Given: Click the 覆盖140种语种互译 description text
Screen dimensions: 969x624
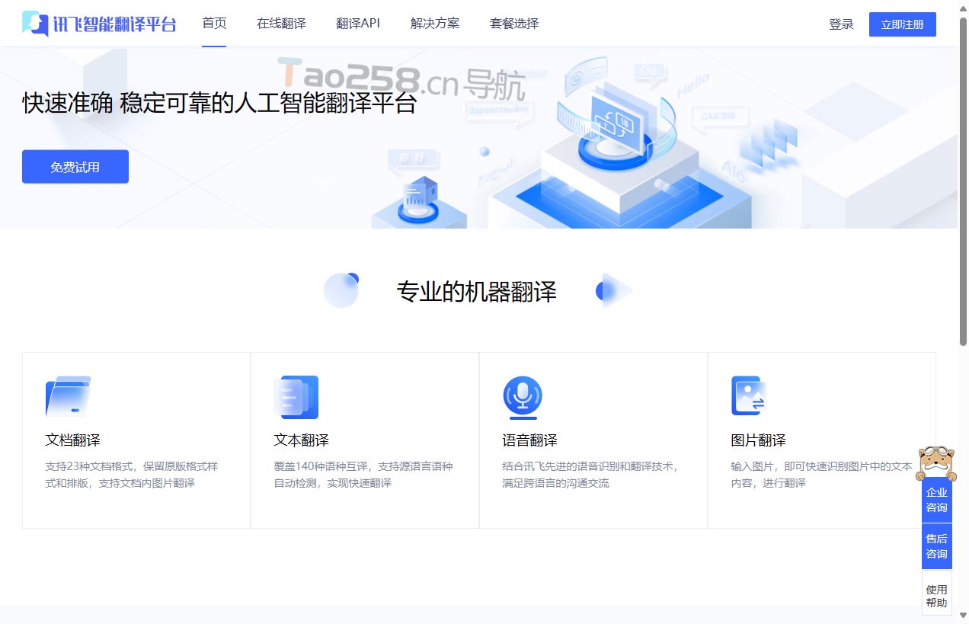Looking at the screenshot, I should [363, 475].
